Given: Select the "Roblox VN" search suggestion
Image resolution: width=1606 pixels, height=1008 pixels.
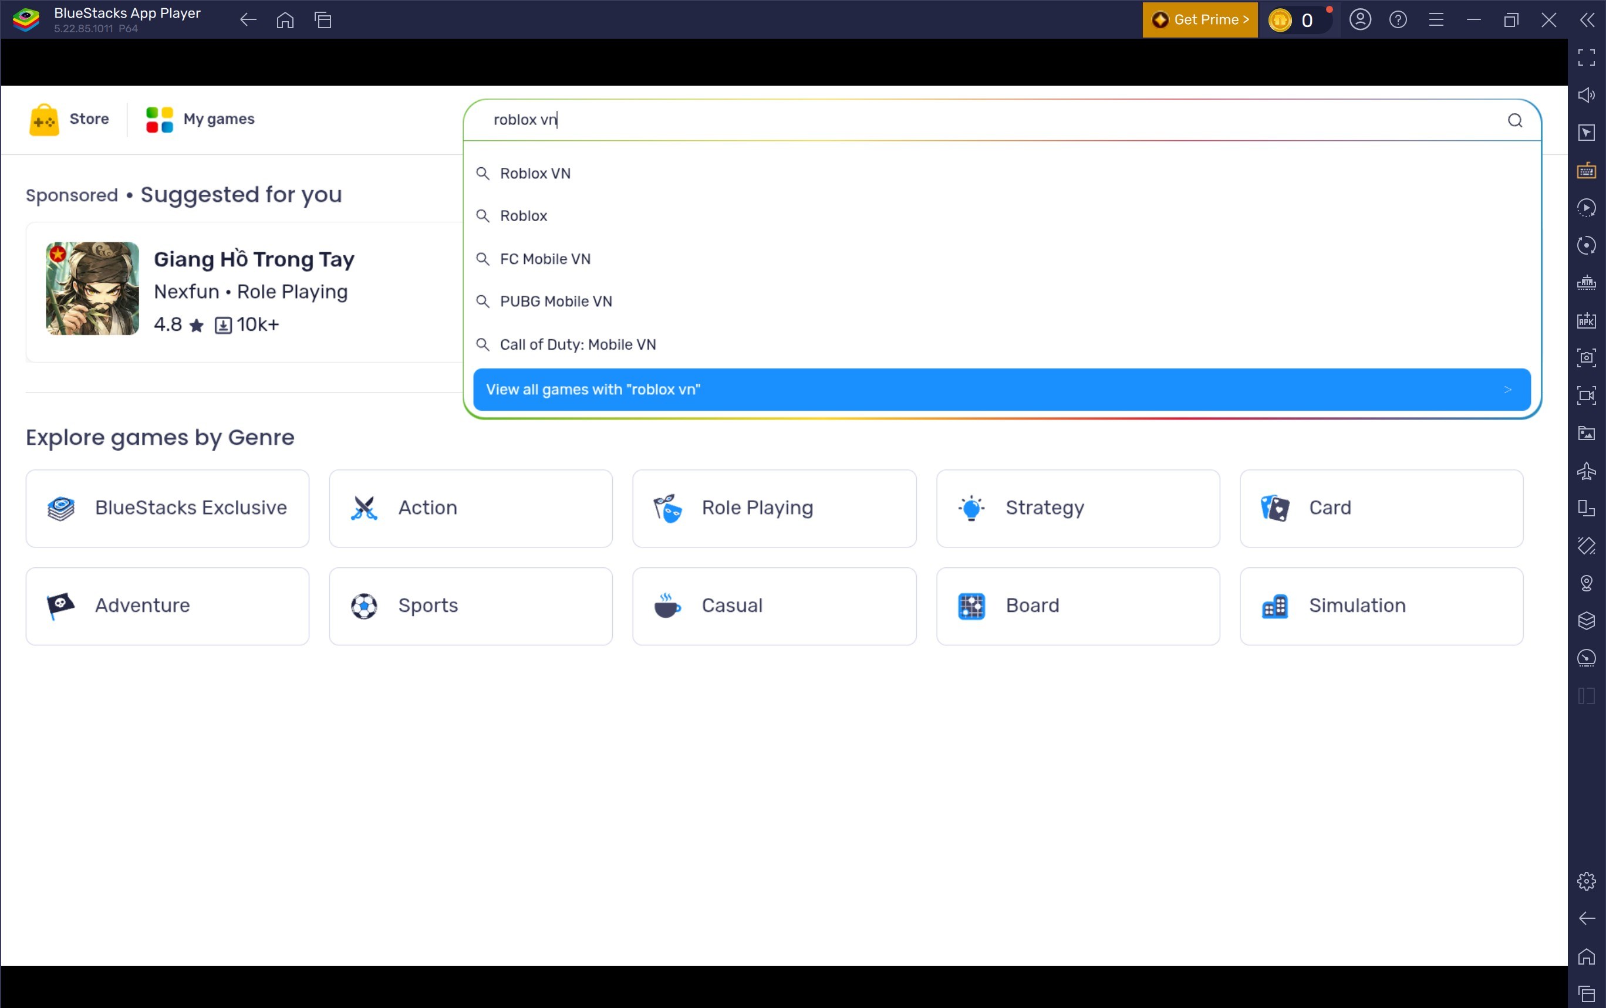Looking at the screenshot, I should click(1002, 173).
